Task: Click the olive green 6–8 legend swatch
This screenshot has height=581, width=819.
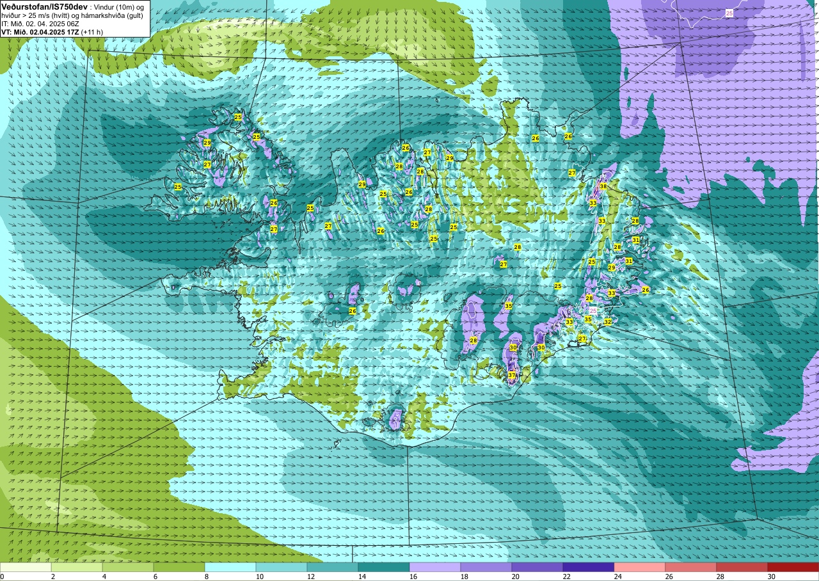Action: point(179,567)
